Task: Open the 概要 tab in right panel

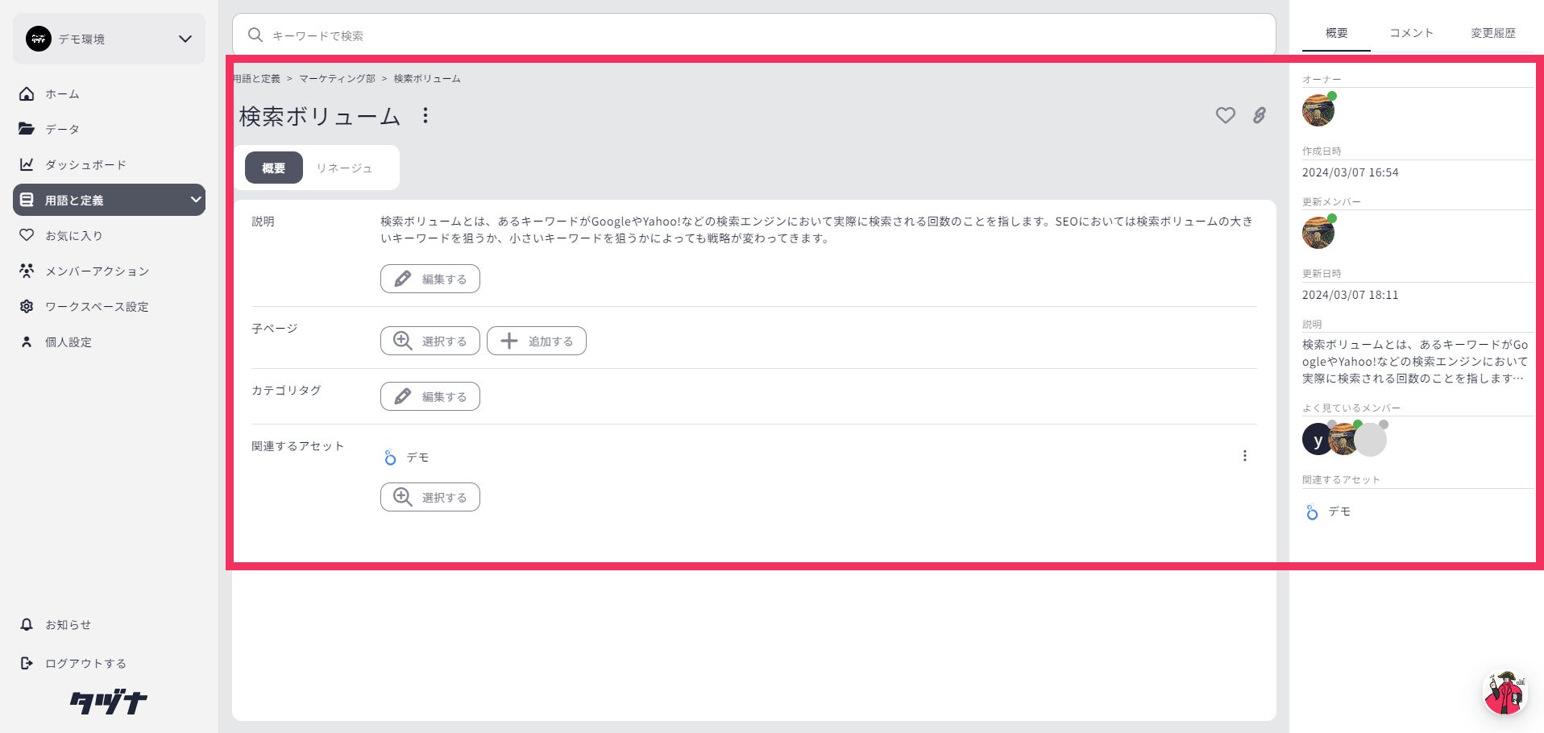Action: point(1336,33)
